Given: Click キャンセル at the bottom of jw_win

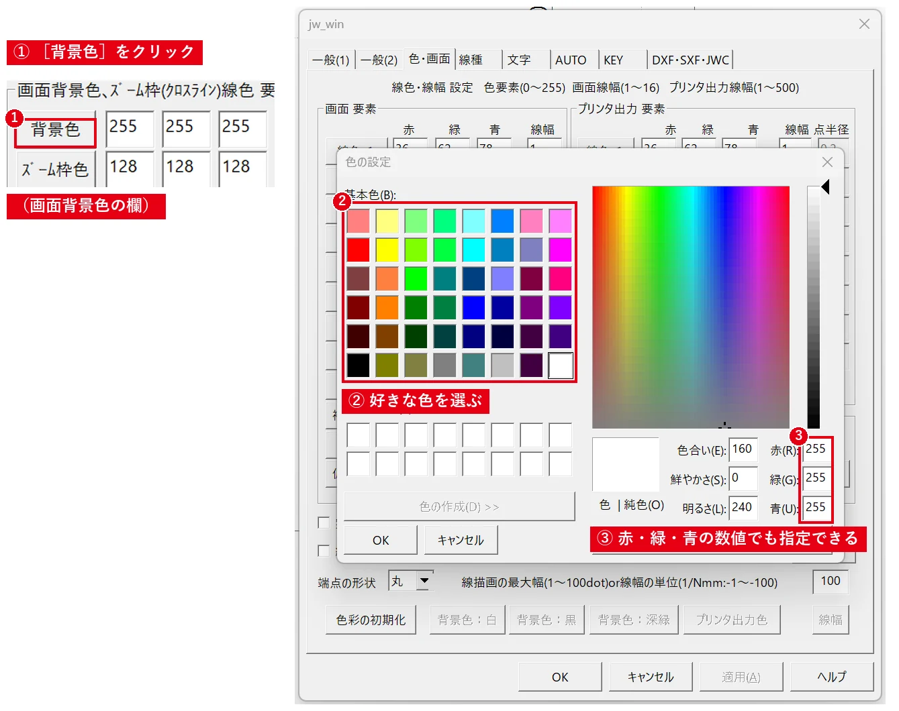Looking at the screenshot, I should [x=651, y=677].
